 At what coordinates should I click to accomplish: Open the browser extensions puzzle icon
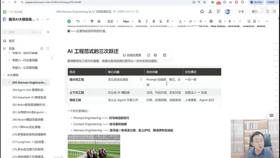[x=242, y=2]
